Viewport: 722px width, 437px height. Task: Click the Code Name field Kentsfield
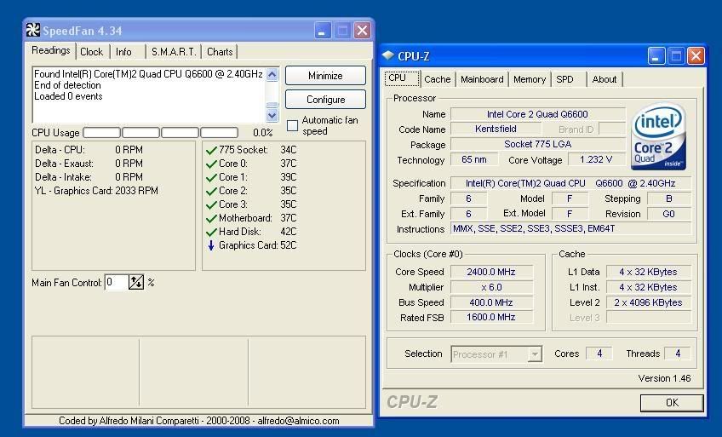click(x=496, y=129)
